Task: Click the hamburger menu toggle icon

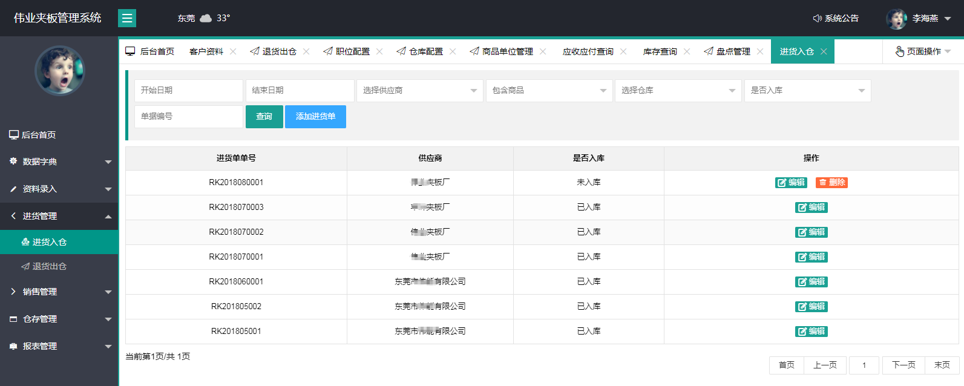Action: (127, 18)
